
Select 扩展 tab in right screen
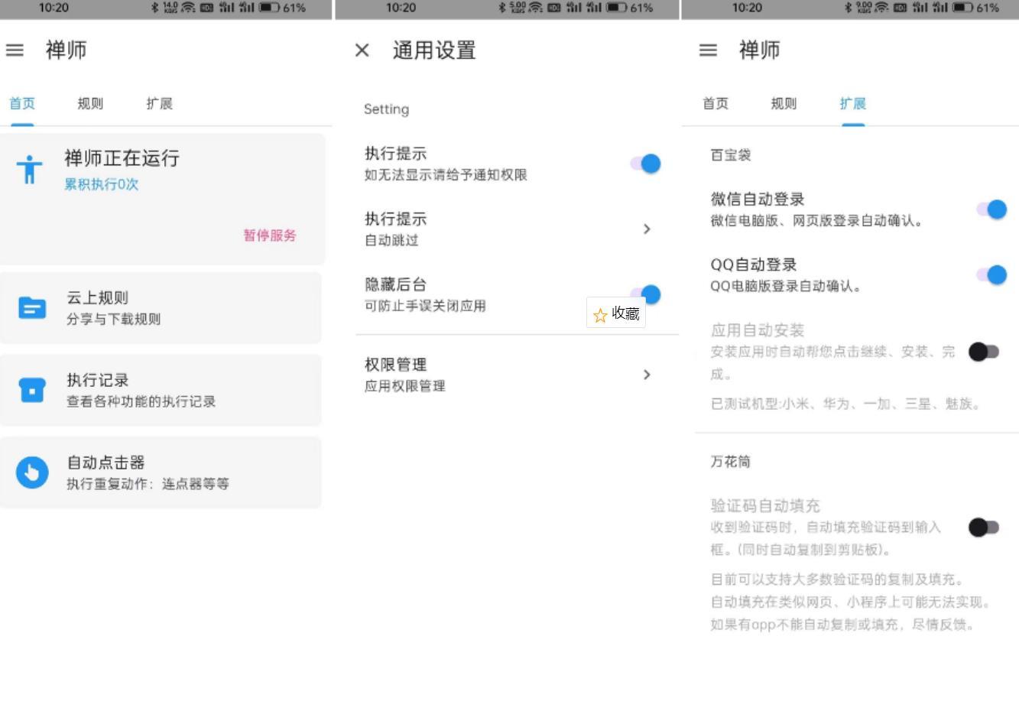(x=852, y=103)
